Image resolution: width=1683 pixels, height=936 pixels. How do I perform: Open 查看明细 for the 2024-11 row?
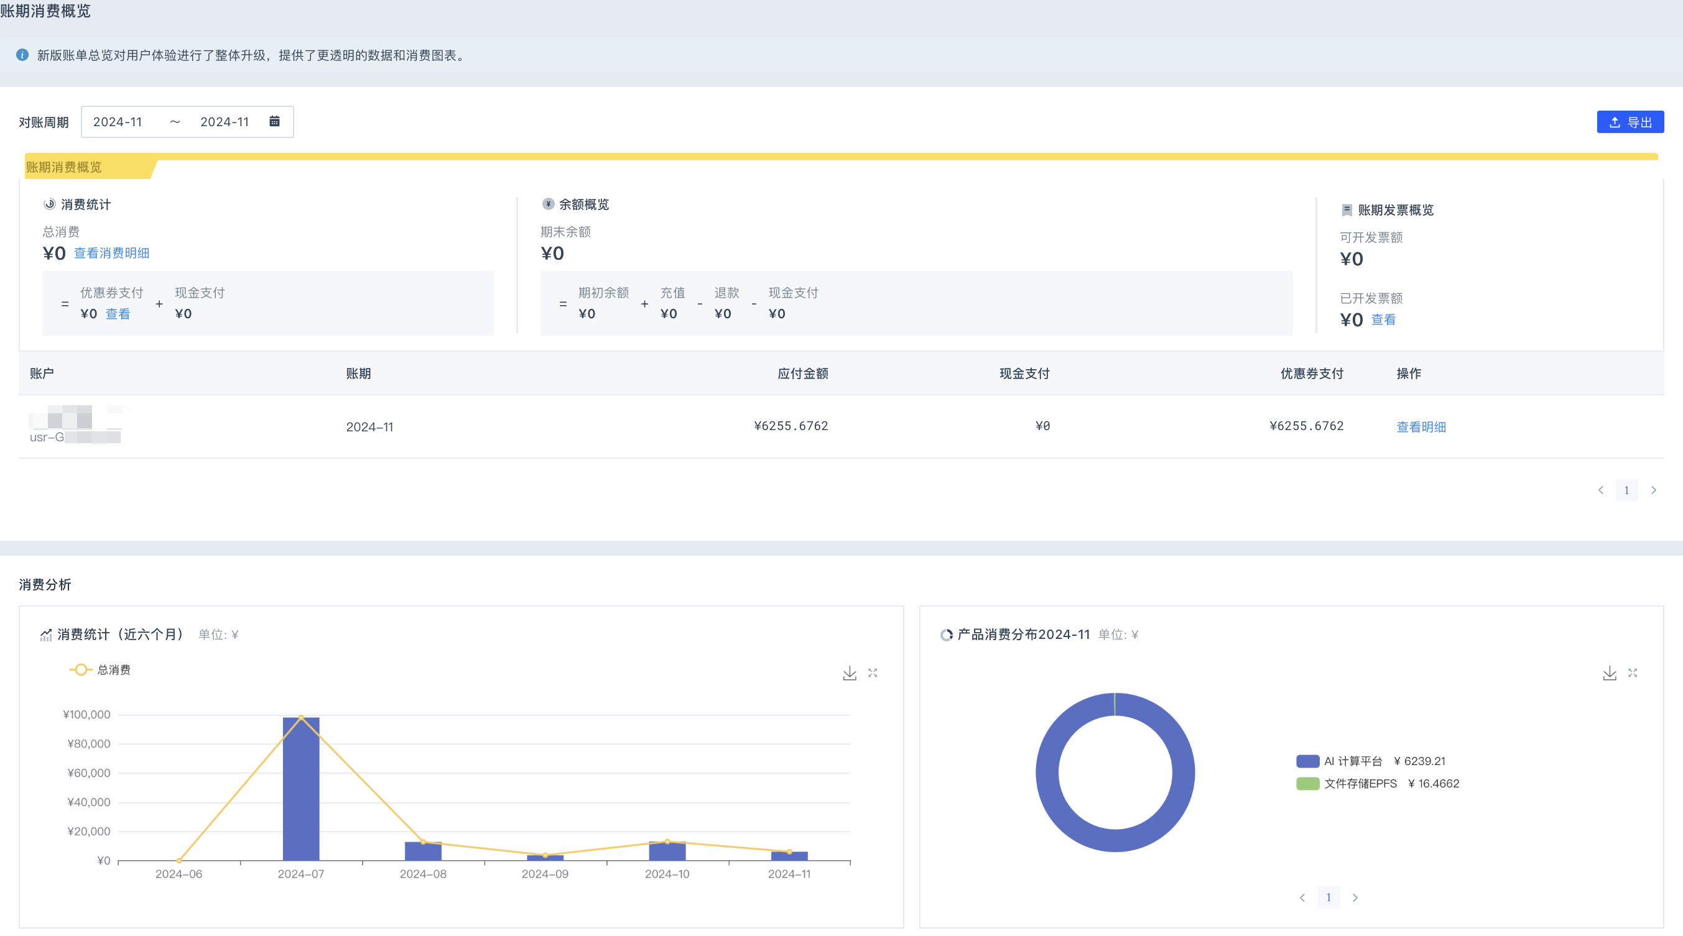[x=1421, y=427]
